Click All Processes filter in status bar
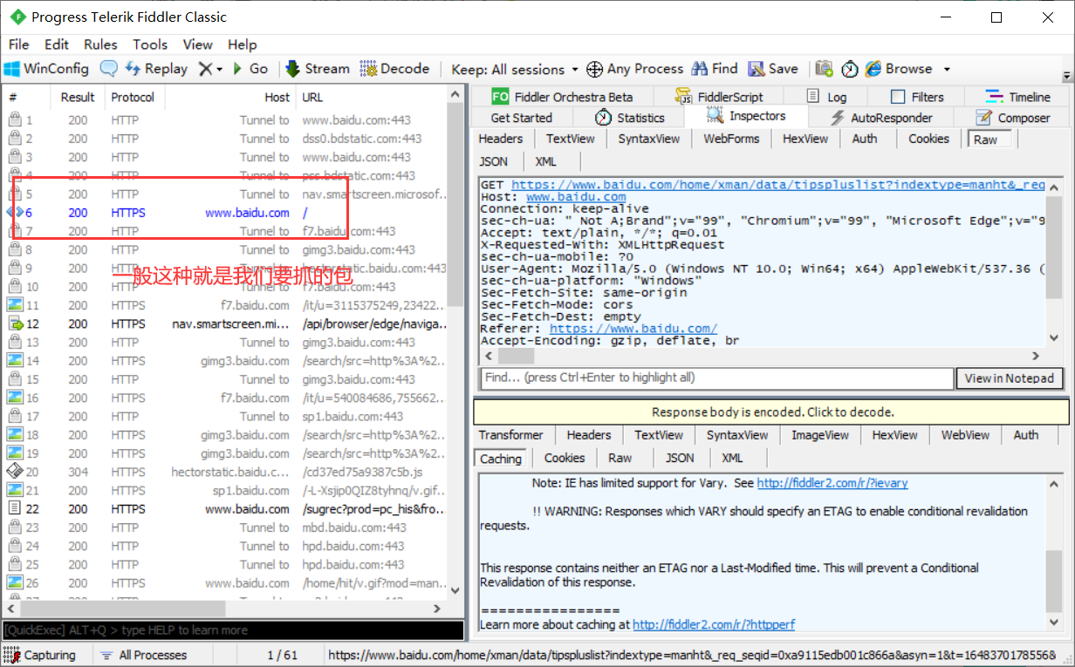Image resolution: width=1075 pixels, height=667 pixels. [144, 655]
